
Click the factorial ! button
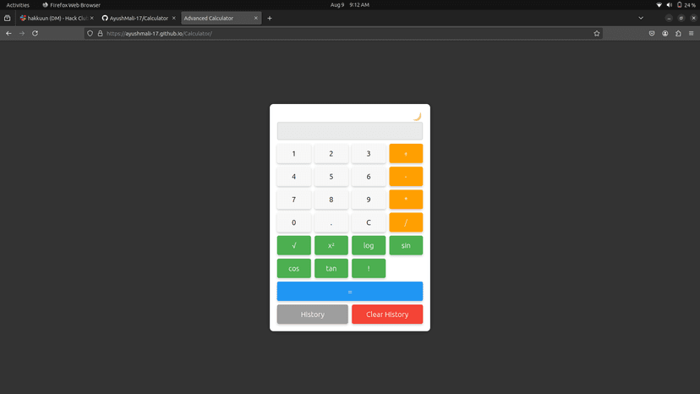coord(369,269)
